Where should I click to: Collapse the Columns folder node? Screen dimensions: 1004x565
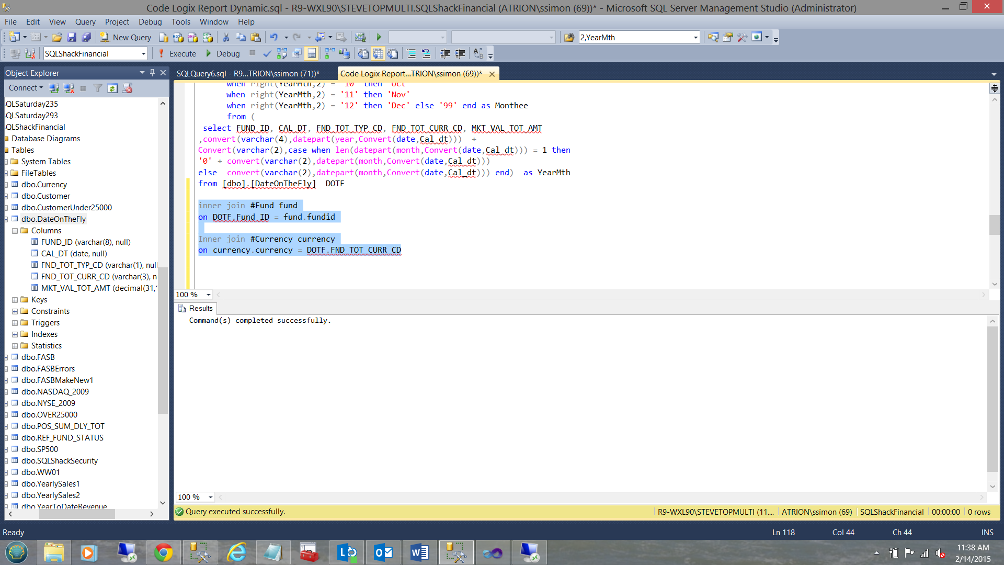pos(15,231)
